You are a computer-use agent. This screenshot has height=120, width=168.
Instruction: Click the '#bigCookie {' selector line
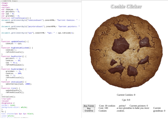pyautogui.click(x=8, y=103)
